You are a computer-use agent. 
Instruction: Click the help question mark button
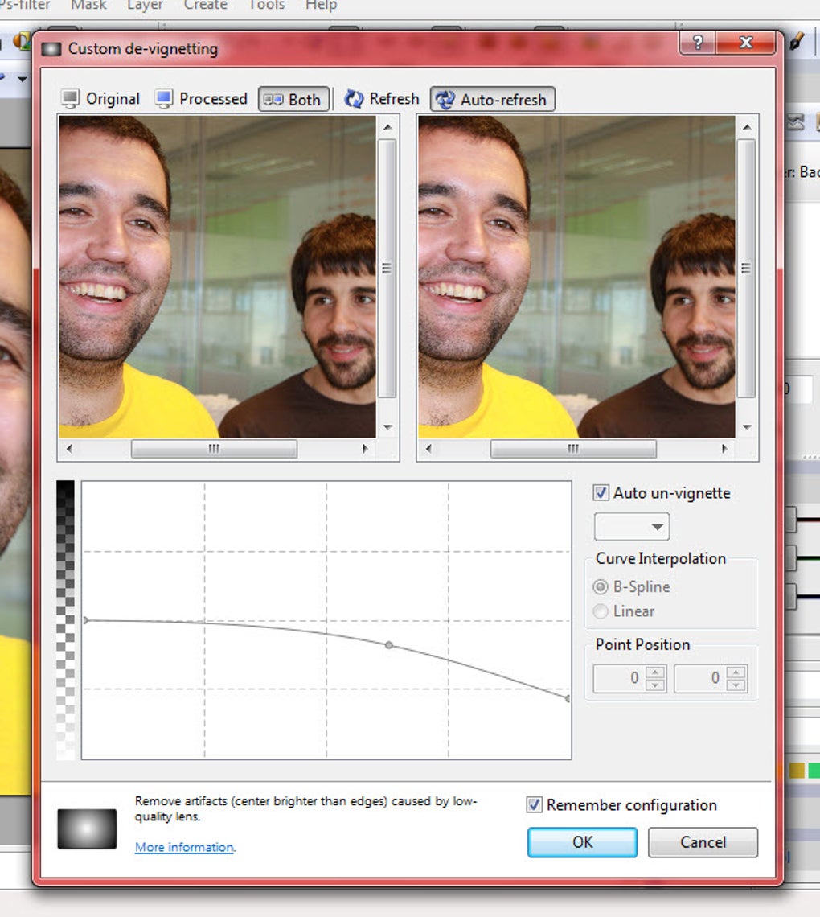tap(697, 43)
